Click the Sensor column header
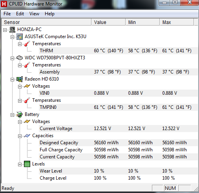Viewport: 199px width, 193px height. click(x=46, y=22)
